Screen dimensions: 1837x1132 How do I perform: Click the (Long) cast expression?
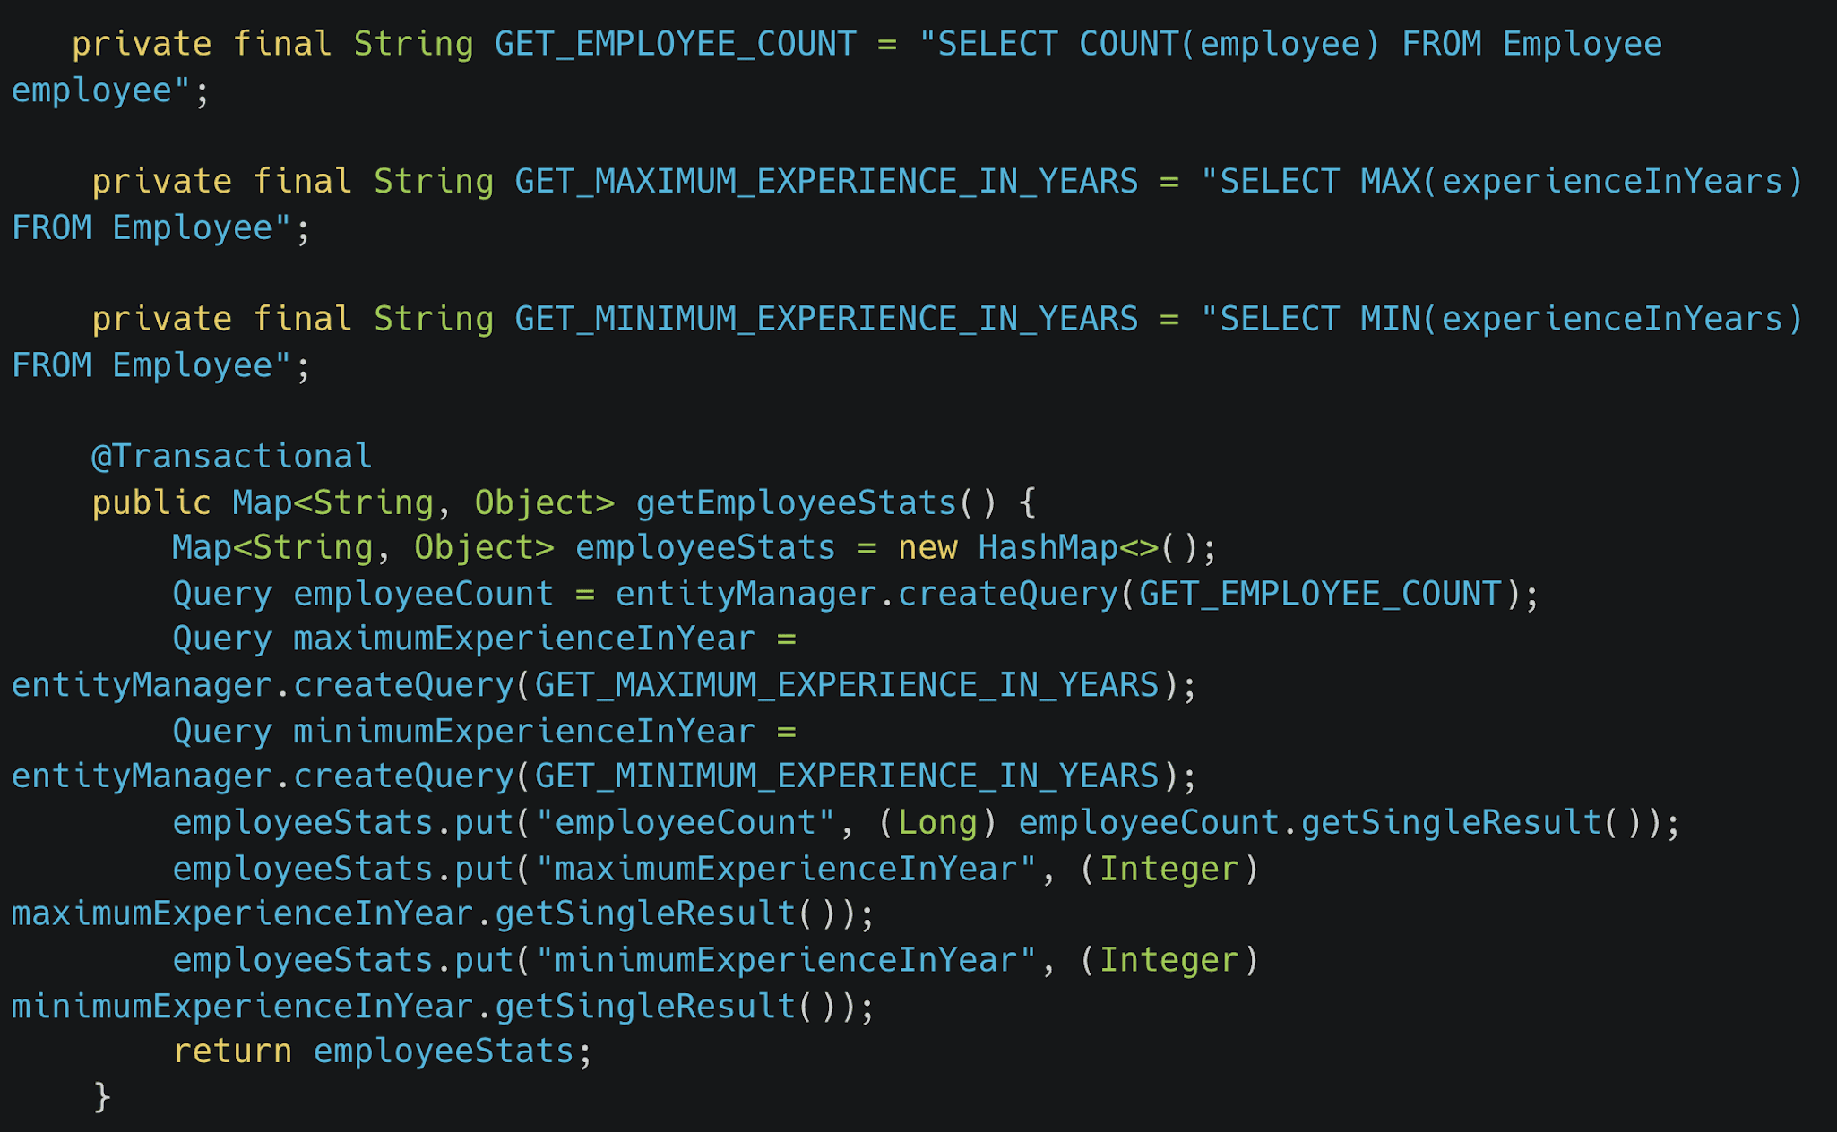point(937,822)
